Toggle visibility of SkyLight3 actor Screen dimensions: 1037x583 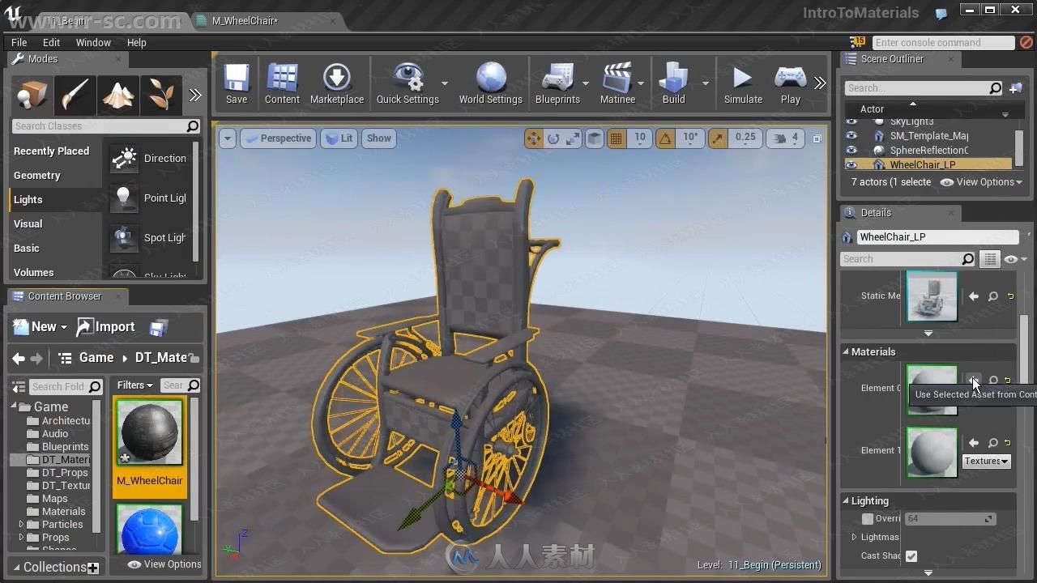(x=851, y=121)
